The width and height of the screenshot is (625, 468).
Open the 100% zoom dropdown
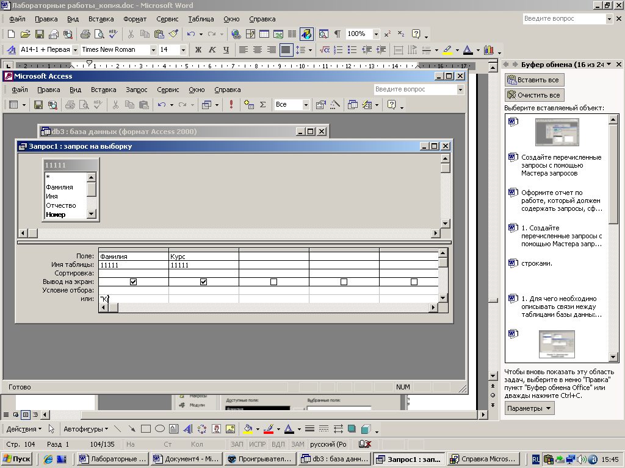coord(376,34)
